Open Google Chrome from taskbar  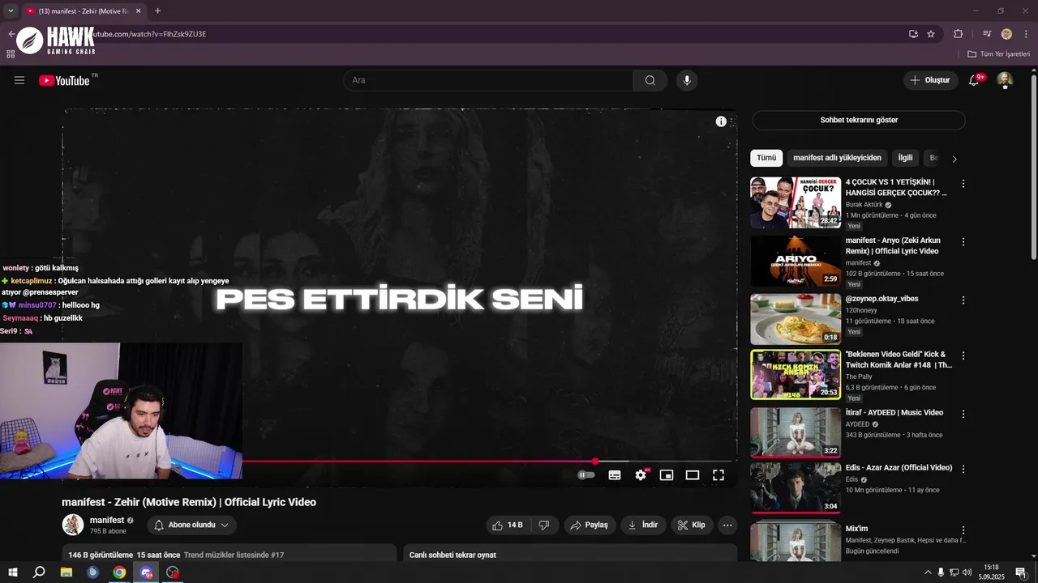(119, 572)
